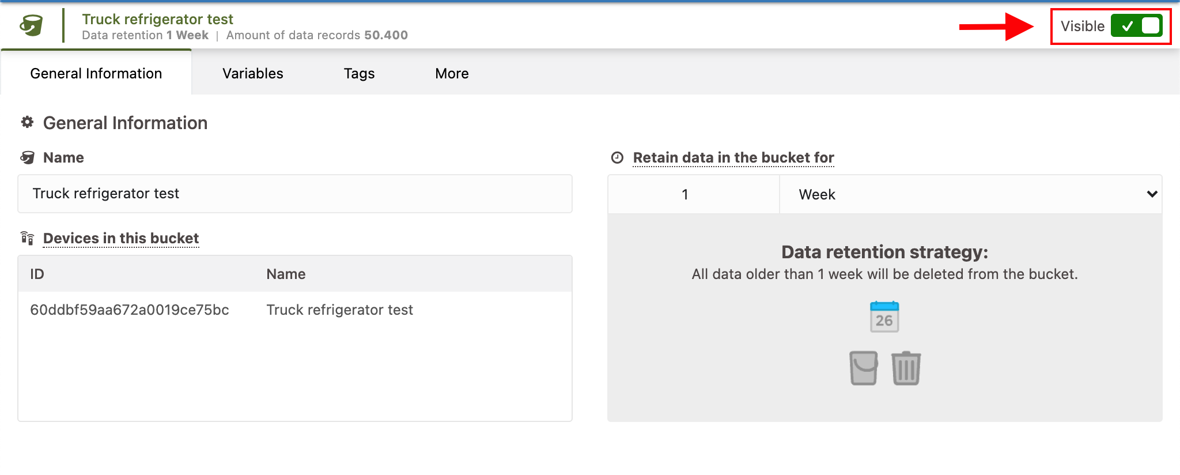Toggle the Visible switch off

[x=1136, y=26]
